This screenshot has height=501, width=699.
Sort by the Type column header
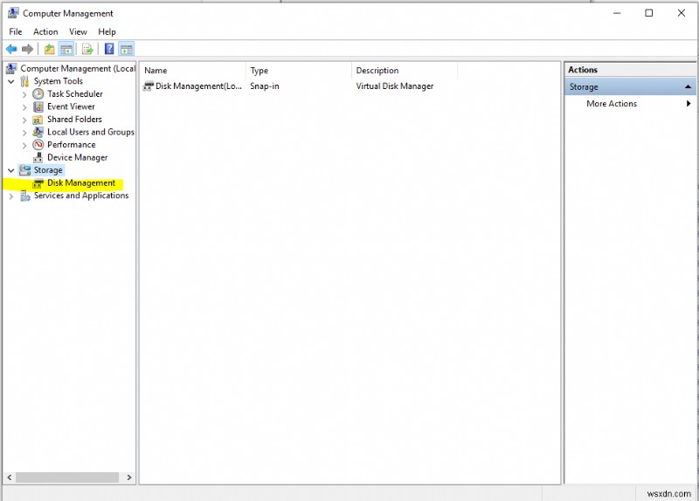(x=299, y=71)
